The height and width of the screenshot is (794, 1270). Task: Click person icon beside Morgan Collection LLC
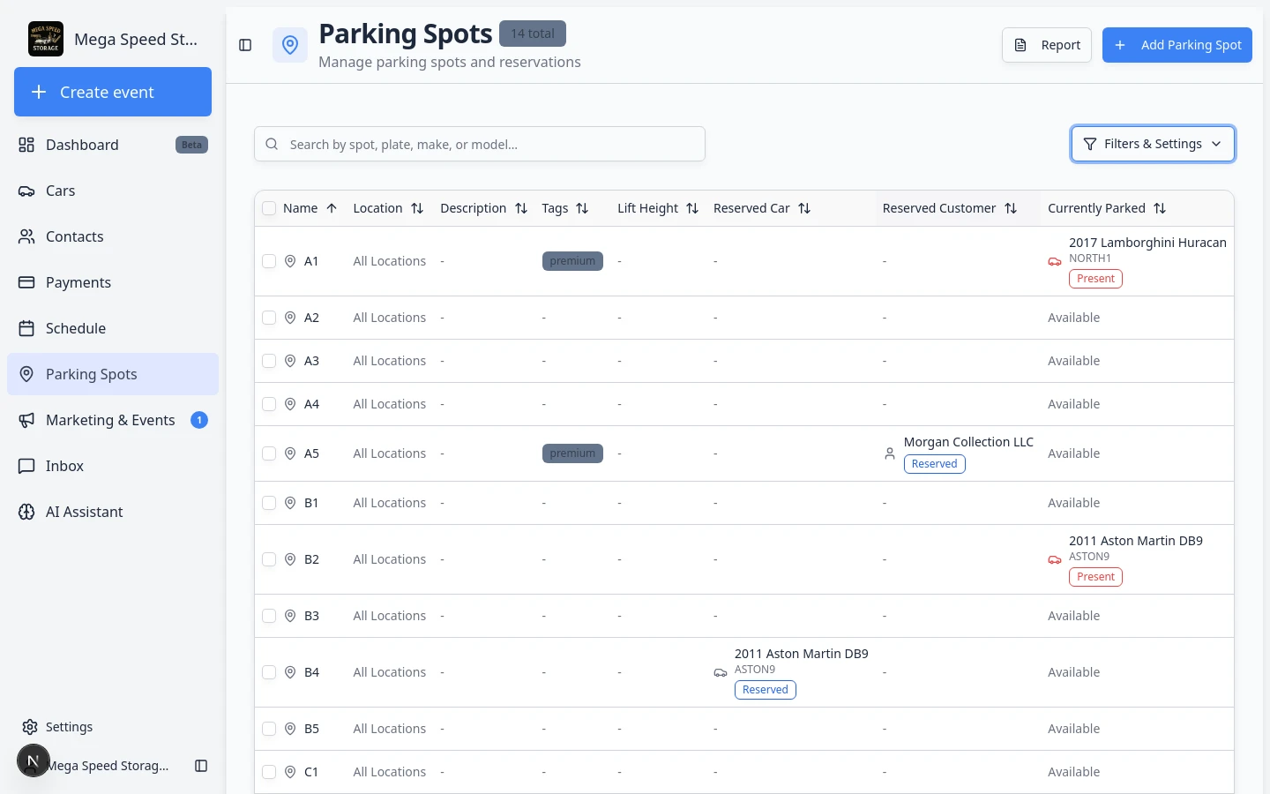(x=890, y=453)
